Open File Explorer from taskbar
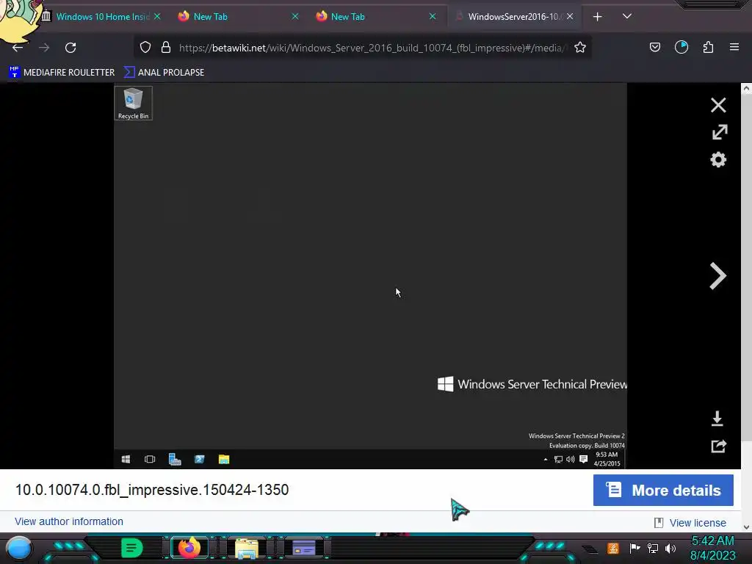 [247, 549]
